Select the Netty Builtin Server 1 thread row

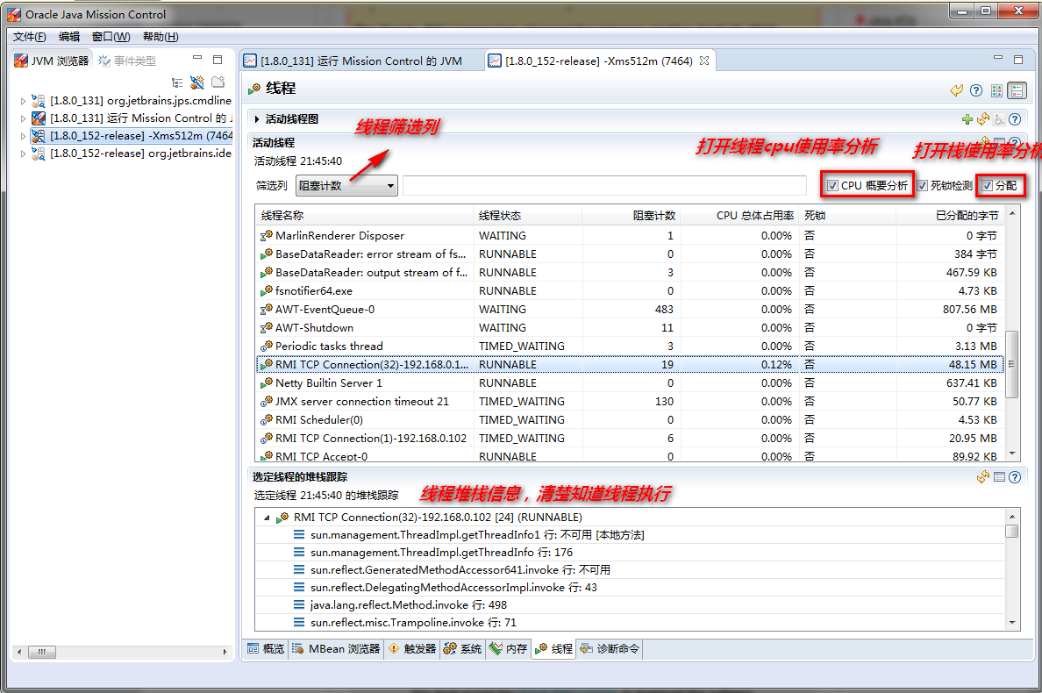tap(630, 383)
